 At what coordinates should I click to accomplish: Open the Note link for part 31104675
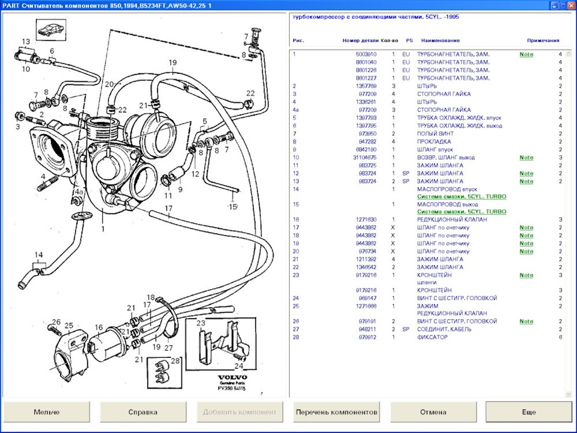(527, 157)
